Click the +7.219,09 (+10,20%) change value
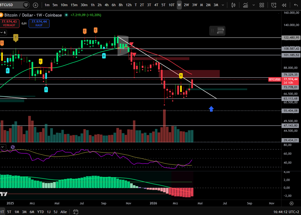301x215 pixels. (86, 15)
